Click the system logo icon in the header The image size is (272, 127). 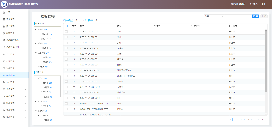4,4
